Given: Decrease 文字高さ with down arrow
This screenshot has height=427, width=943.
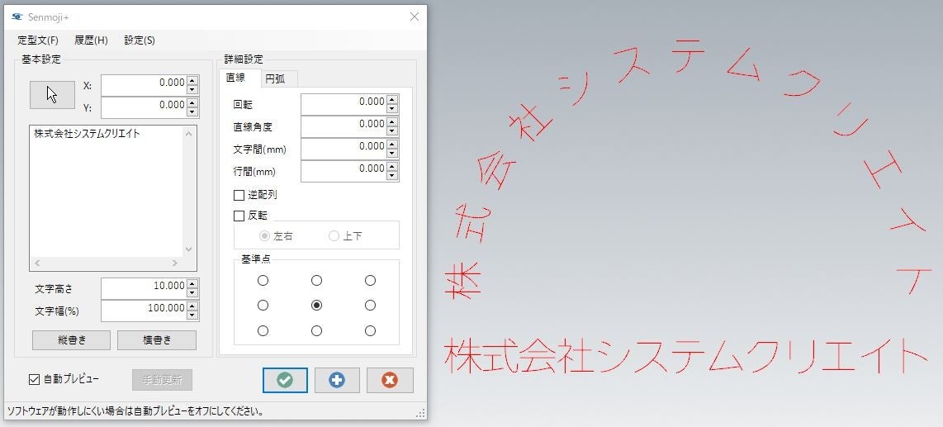Looking at the screenshot, I should 192,293.
